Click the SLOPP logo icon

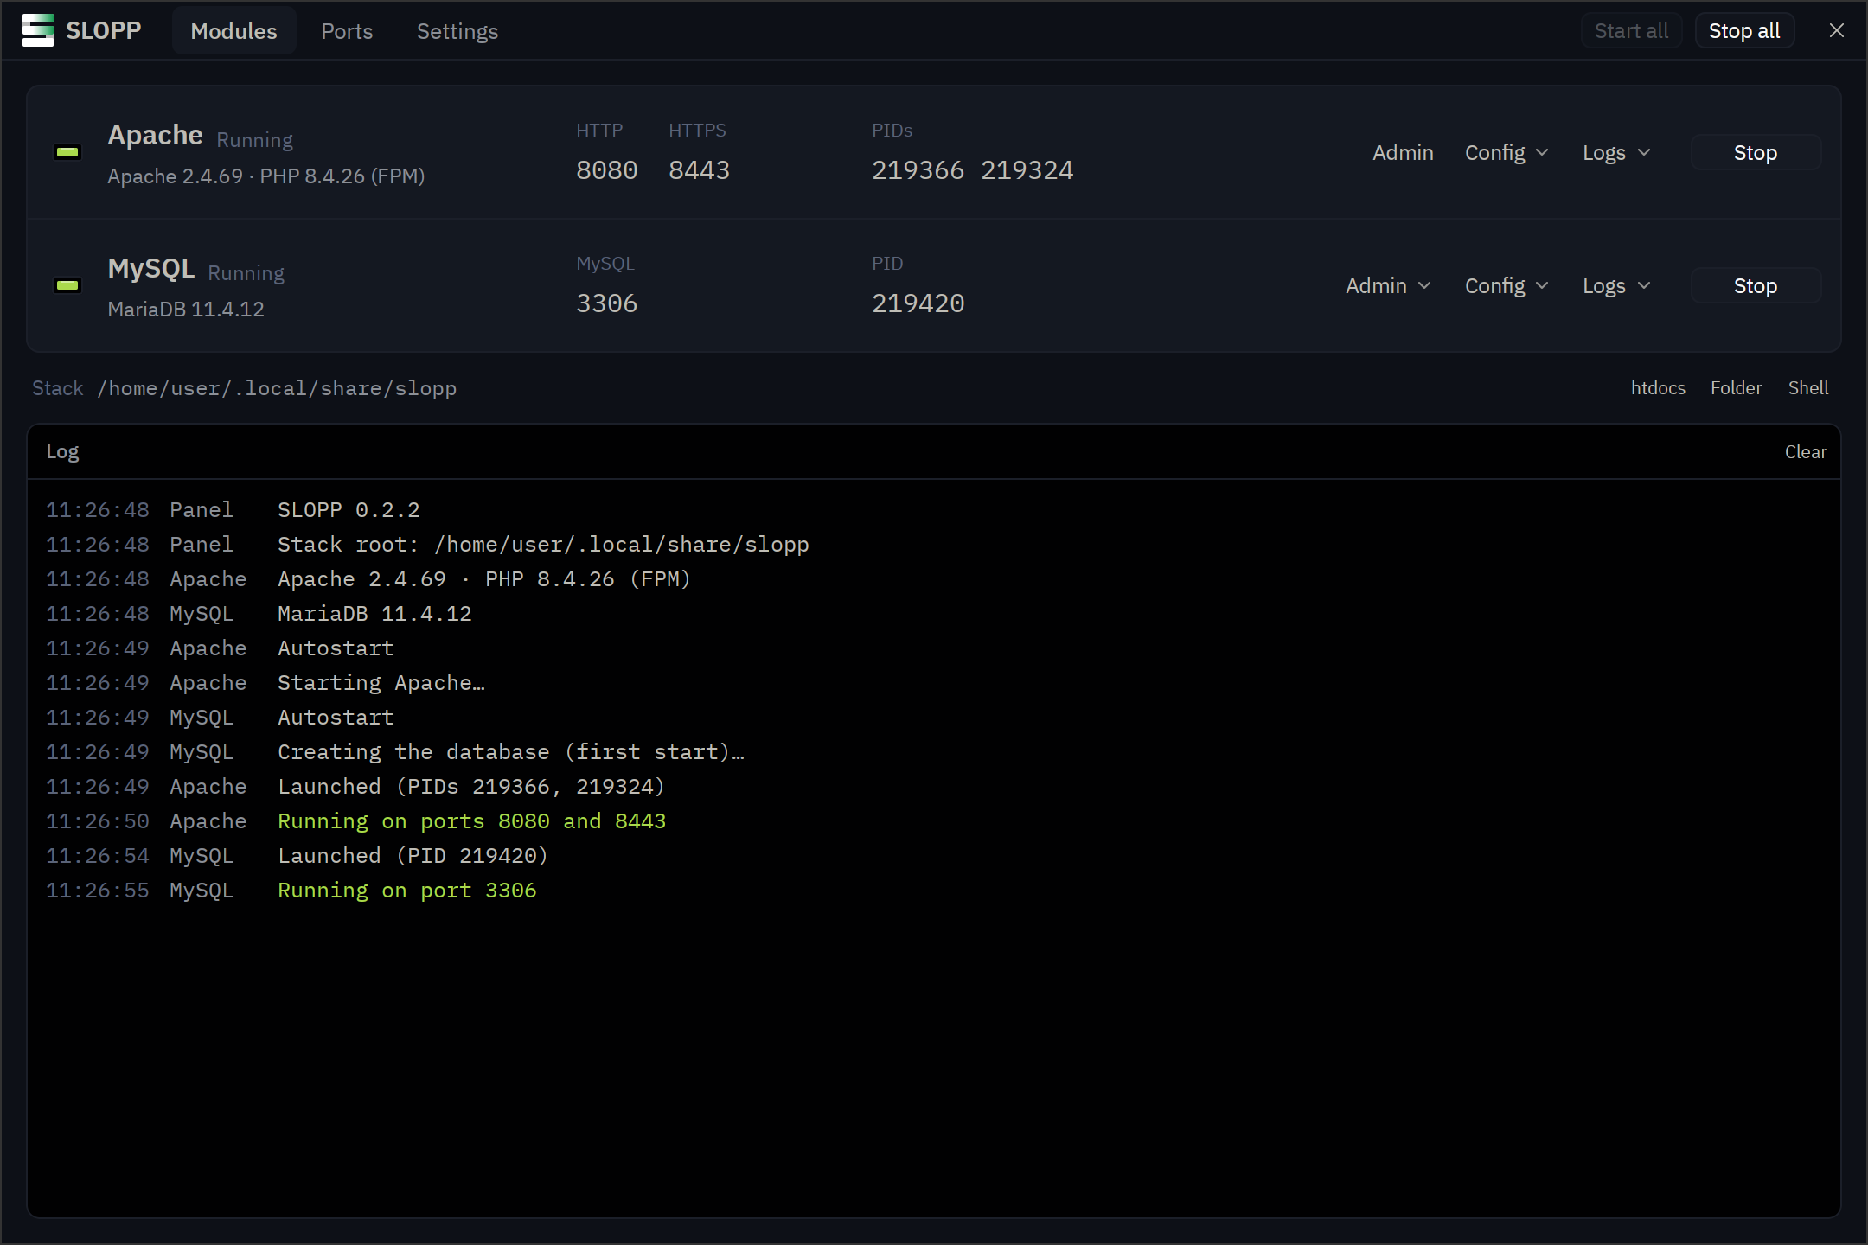click(38, 31)
